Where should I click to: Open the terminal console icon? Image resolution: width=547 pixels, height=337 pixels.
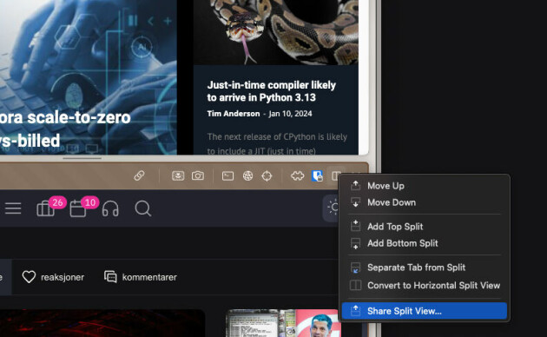227,175
